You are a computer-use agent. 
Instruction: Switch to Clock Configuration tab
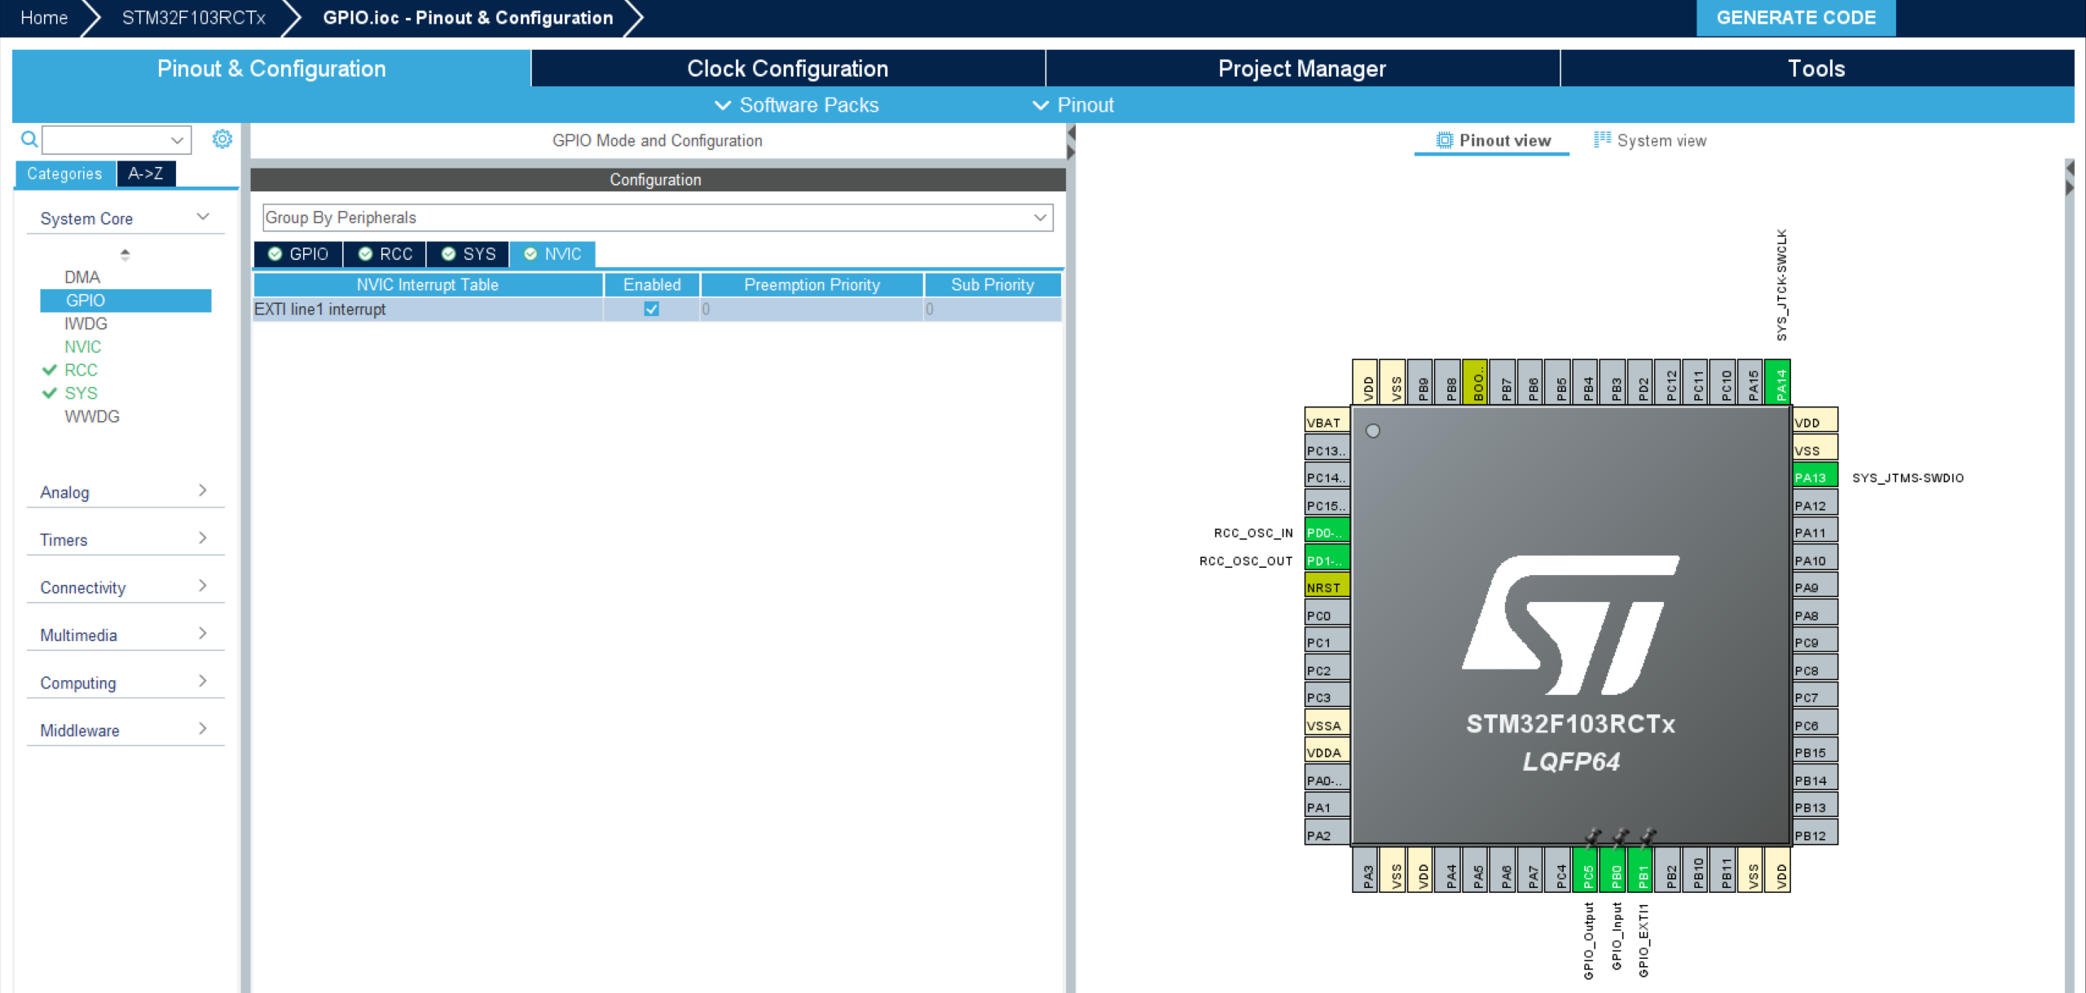pyautogui.click(x=788, y=68)
